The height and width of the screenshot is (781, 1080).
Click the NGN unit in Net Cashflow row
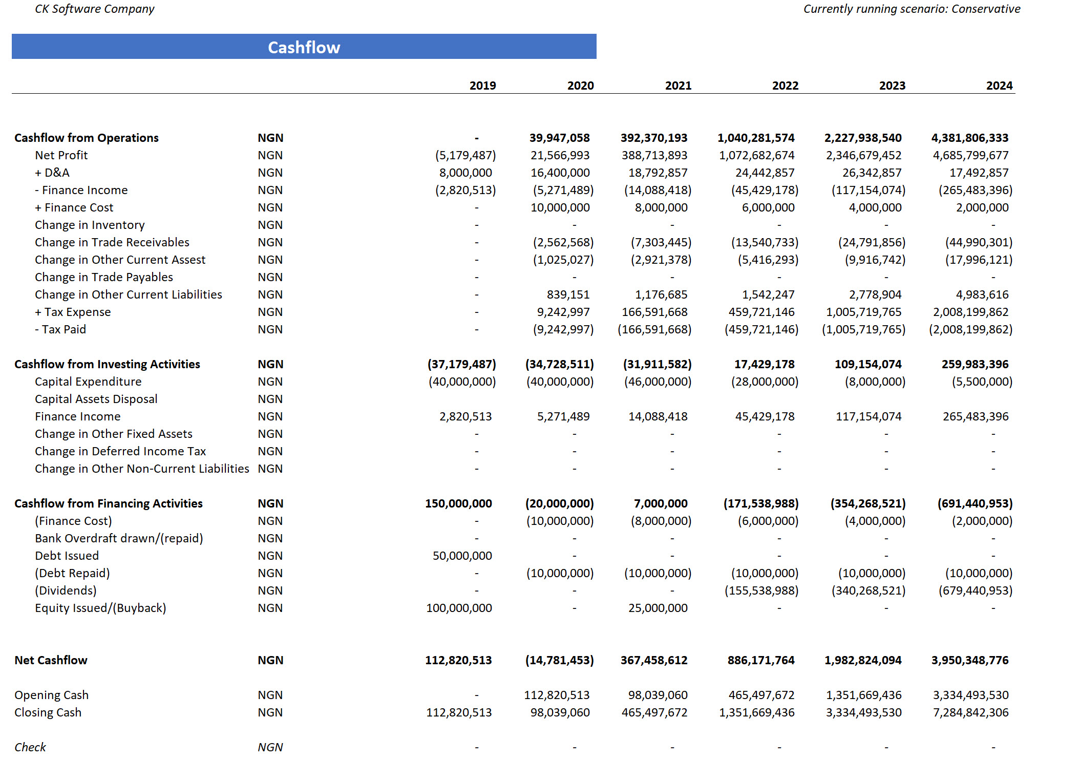point(270,660)
